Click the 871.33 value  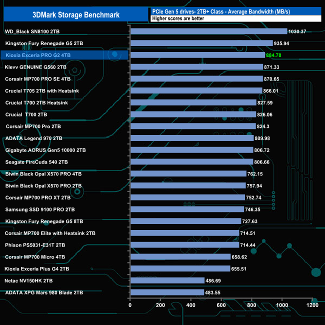pyautogui.click(x=271, y=67)
